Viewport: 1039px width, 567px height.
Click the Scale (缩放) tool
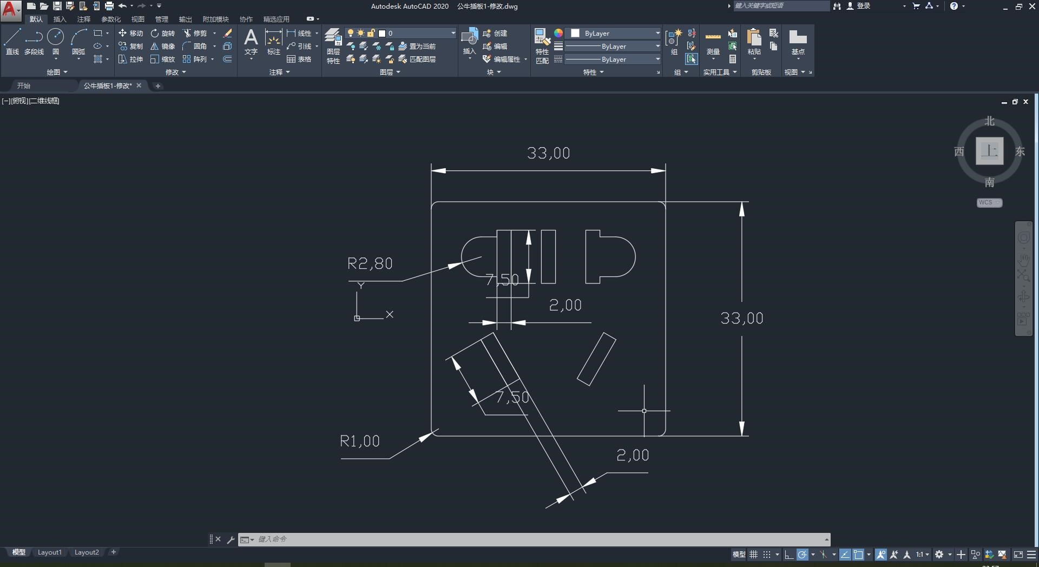[x=163, y=59]
